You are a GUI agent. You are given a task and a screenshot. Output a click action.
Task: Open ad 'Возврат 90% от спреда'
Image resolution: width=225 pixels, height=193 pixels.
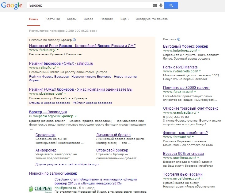pos(183,153)
